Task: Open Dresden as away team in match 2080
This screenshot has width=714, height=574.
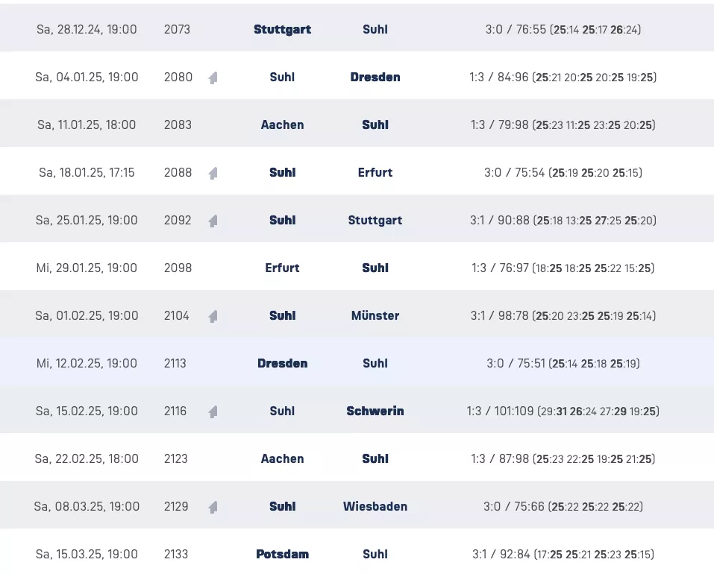Action: click(375, 78)
